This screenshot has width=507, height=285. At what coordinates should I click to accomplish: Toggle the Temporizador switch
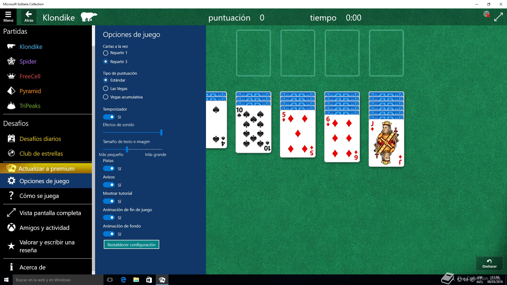coord(109,117)
